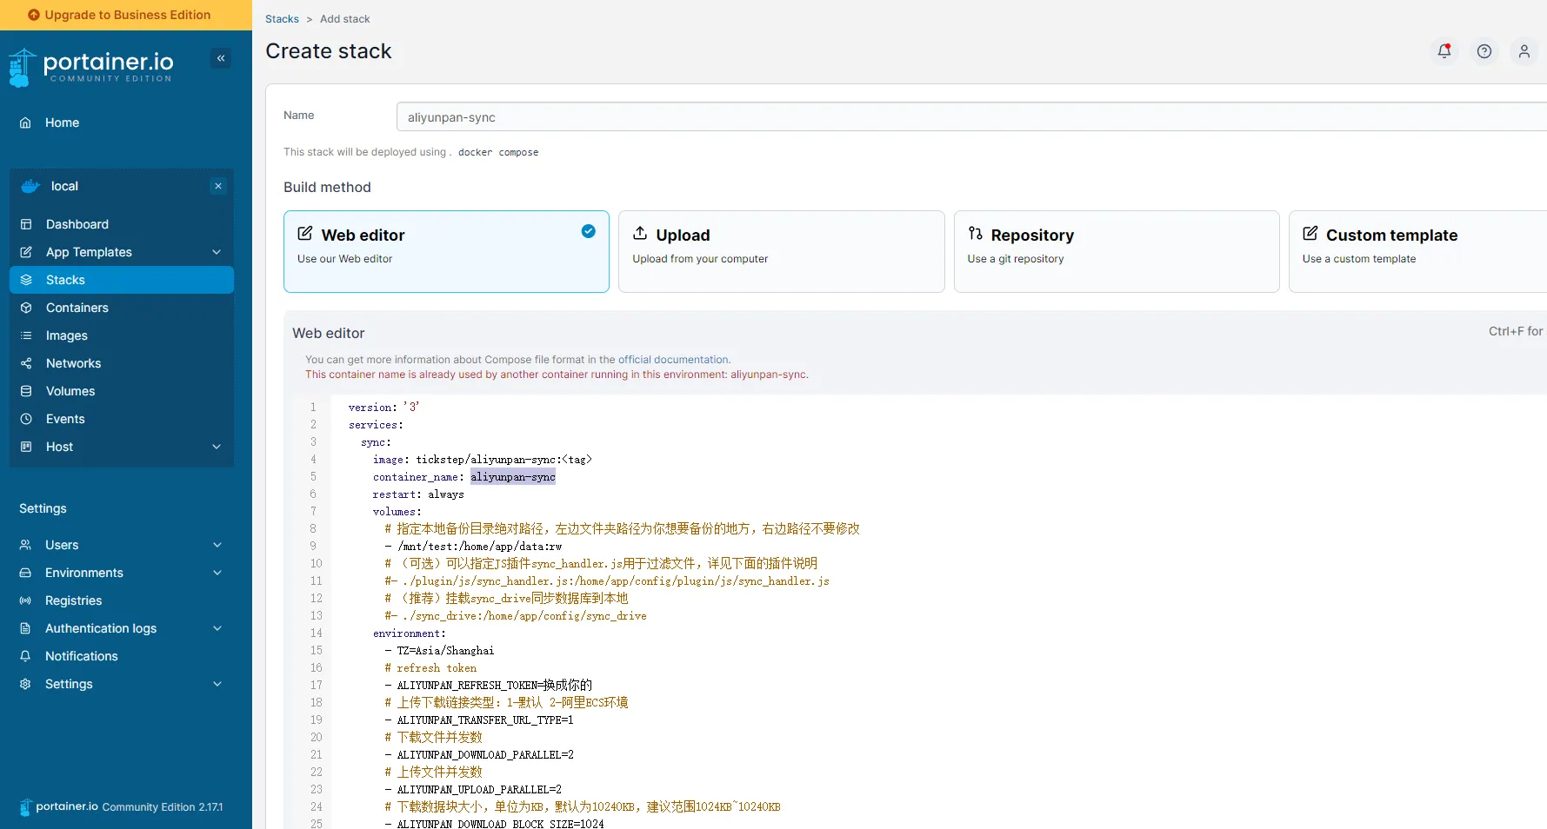The width and height of the screenshot is (1547, 829).
Task: Click the Docker whale icon beside local
Action: (31, 186)
